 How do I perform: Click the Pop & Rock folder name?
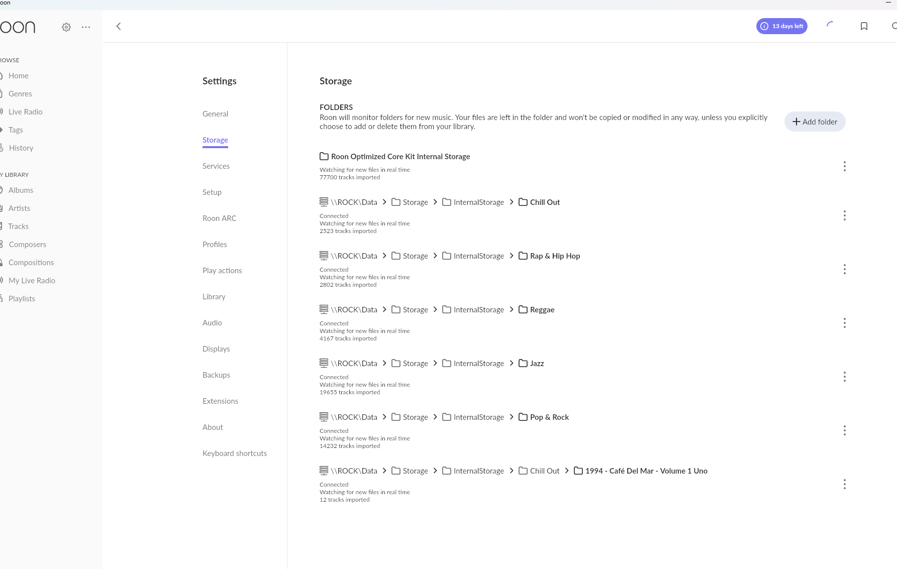(549, 417)
